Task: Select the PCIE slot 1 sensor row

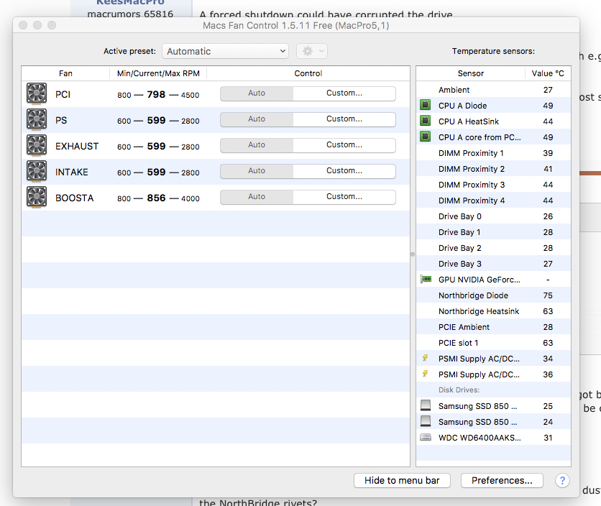Action: pyautogui.click(x=493, y=343)
